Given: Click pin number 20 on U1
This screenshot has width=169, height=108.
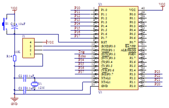Looking at the screenshot, I should [93, 84].
